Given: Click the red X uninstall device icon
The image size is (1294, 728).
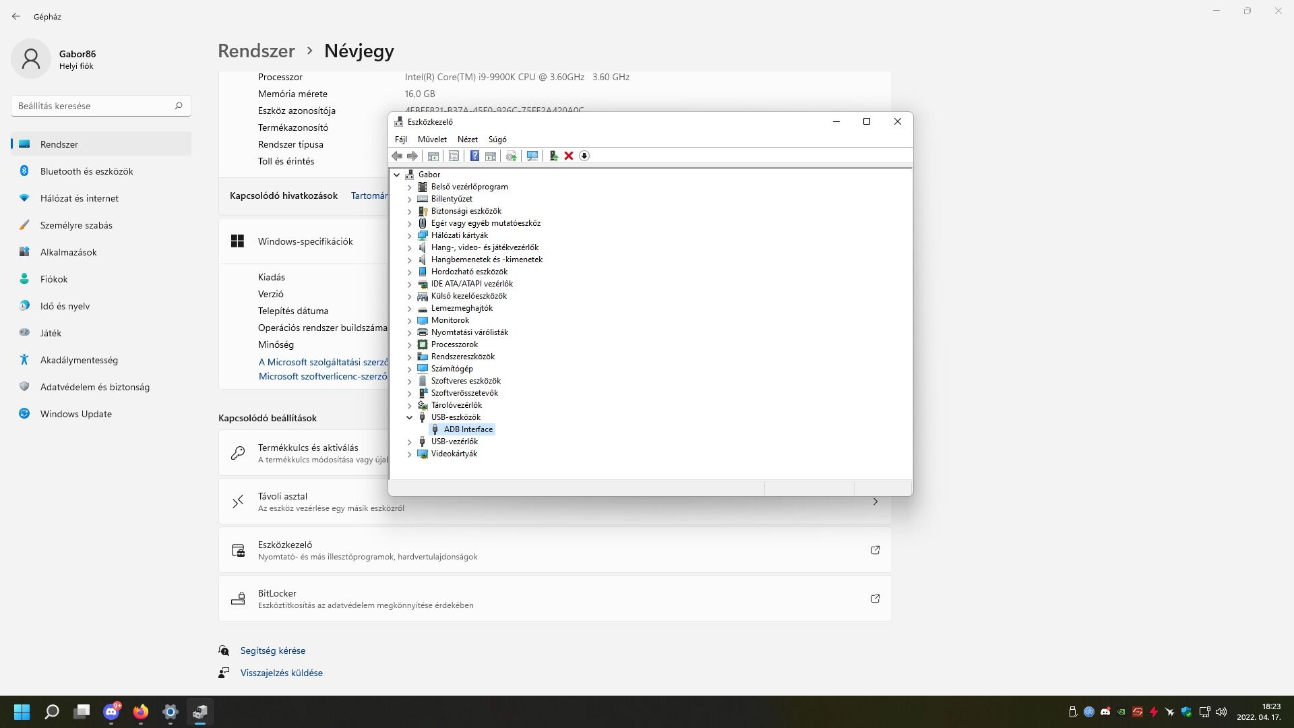Looking at the screenshot, I should click(569, 156).
